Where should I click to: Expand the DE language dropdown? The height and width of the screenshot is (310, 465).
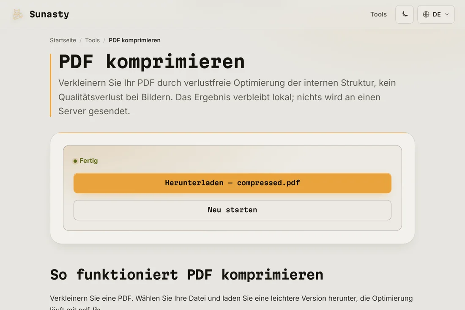[436, 14]
